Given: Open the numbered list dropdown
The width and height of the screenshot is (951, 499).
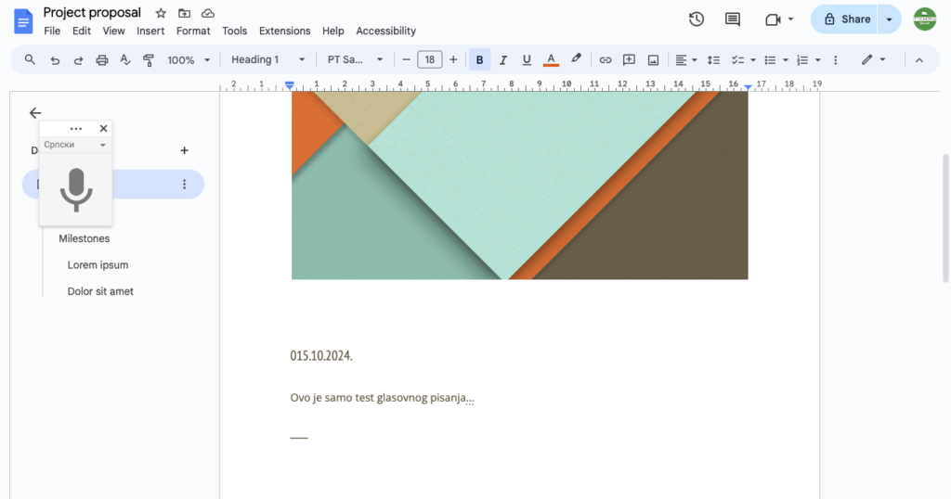Looking at the screenshot, I should [x=809, y=60].
